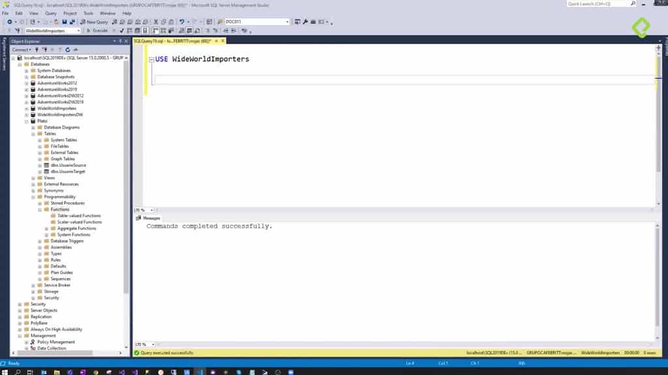Screen dimensions: 668x375
Task: Expand the AdventureWorks2012 database node
Action: [x=26, y=83]
